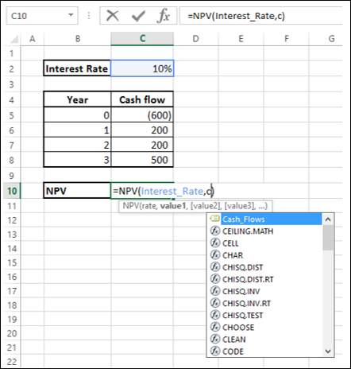351x369 pixels.
Task: Click the Interest Rate value cell 10%
Action: coord(142,68)
